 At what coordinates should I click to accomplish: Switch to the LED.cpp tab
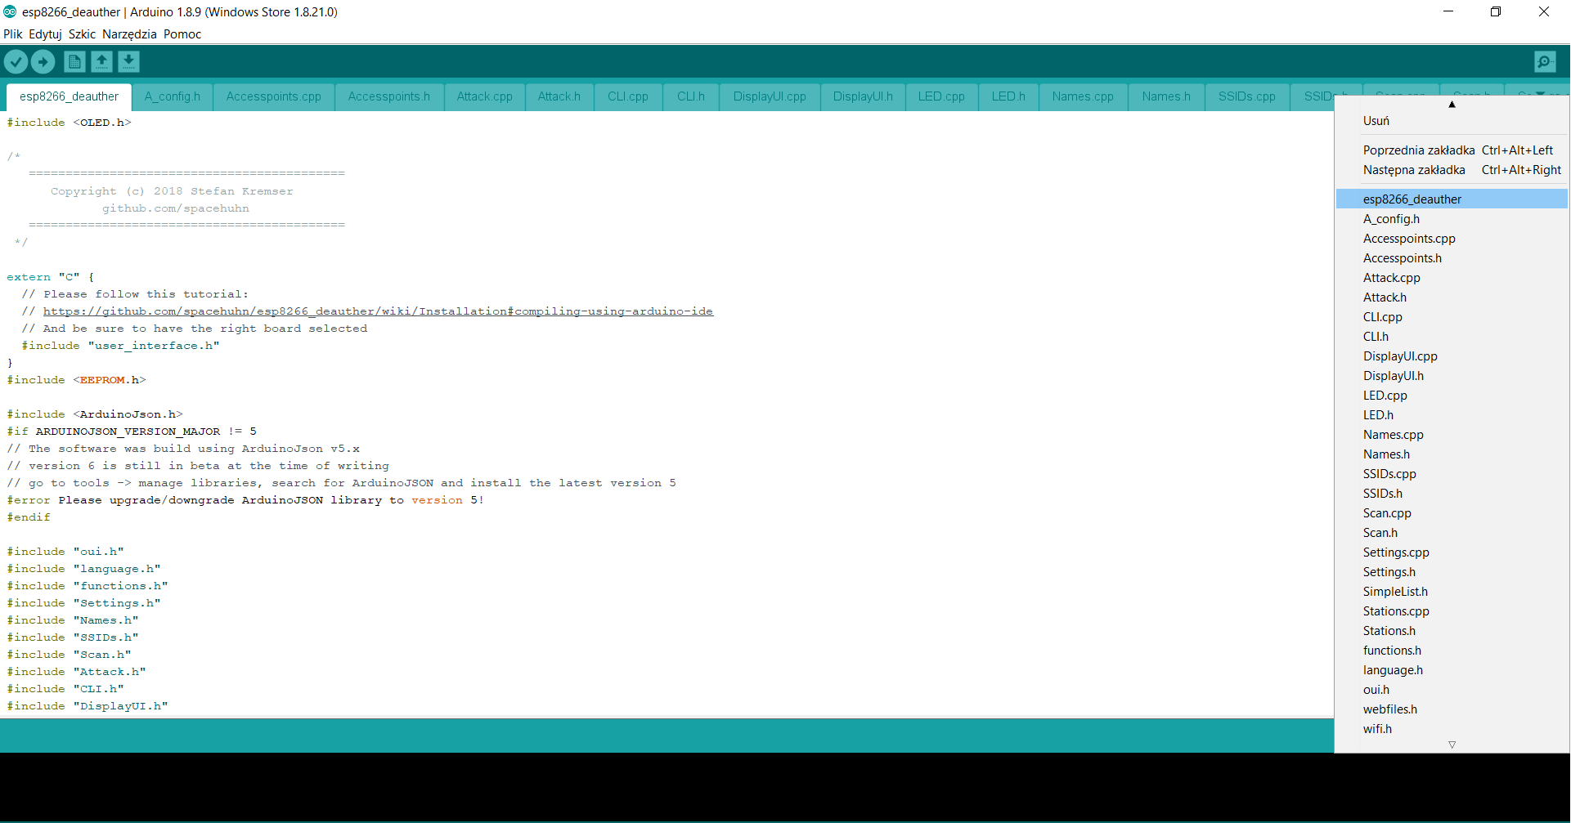click(941, 96)
